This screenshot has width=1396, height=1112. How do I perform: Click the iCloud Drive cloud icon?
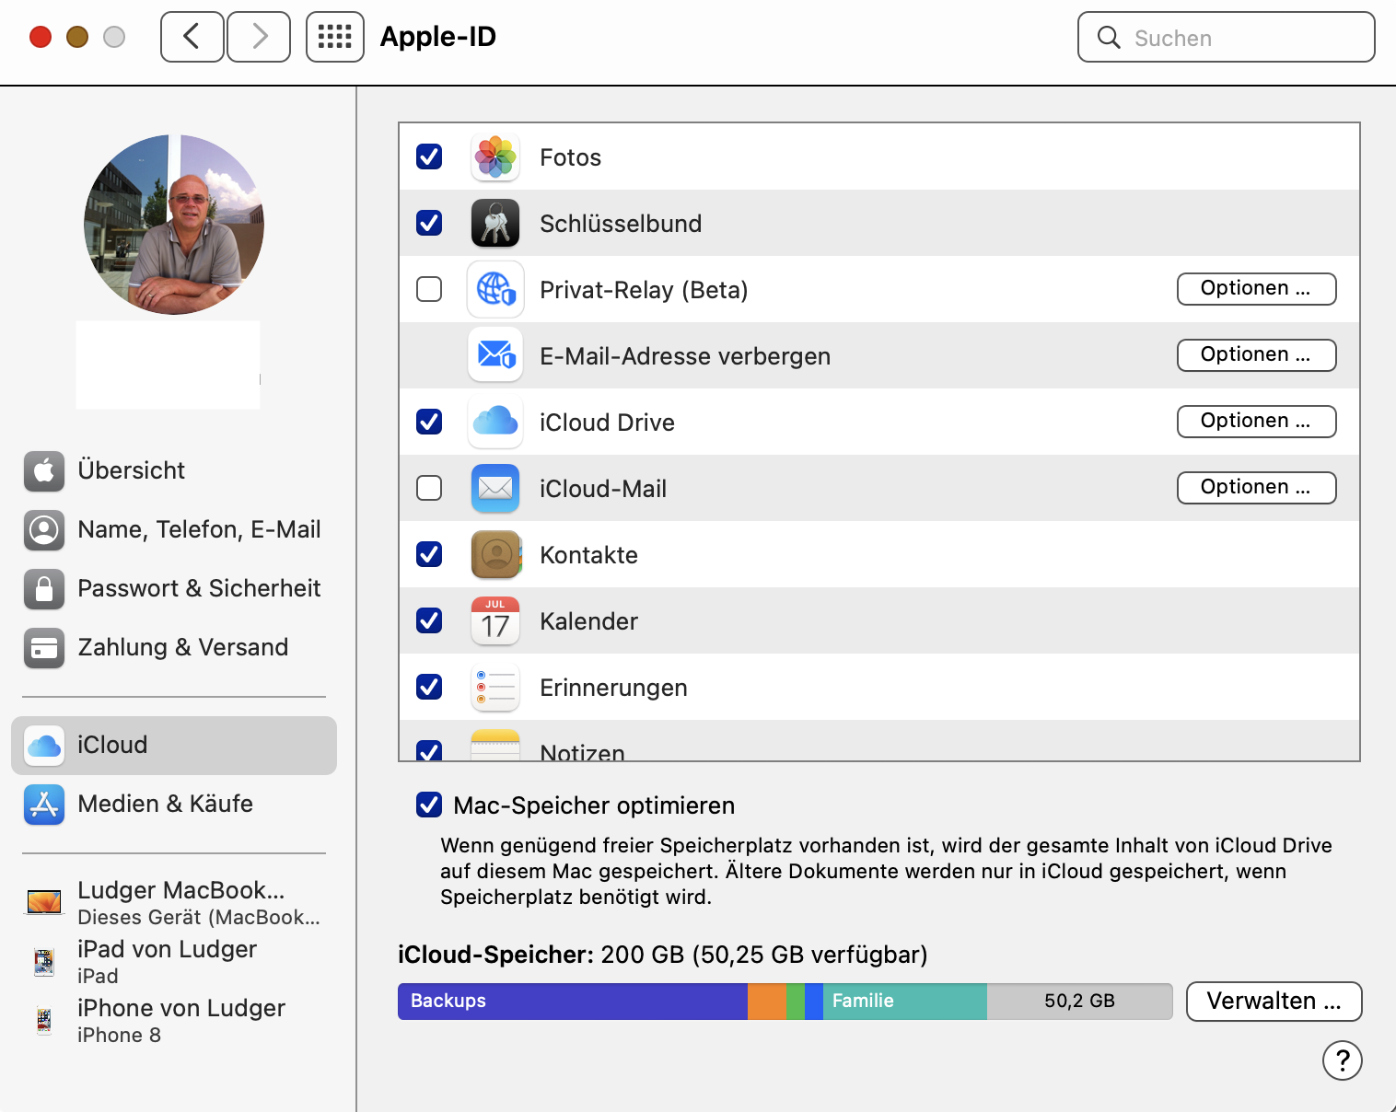tap(495, 423)
